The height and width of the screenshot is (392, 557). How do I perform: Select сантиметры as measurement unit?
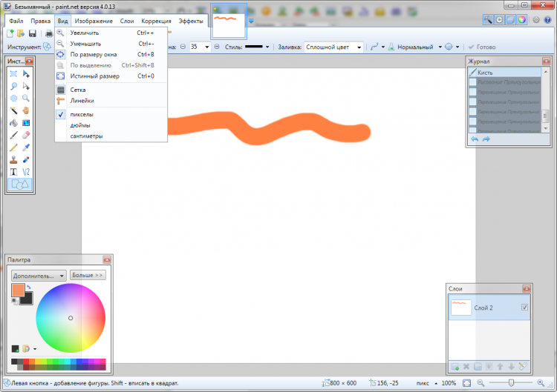pyautogui.click(x=111, y=136)
